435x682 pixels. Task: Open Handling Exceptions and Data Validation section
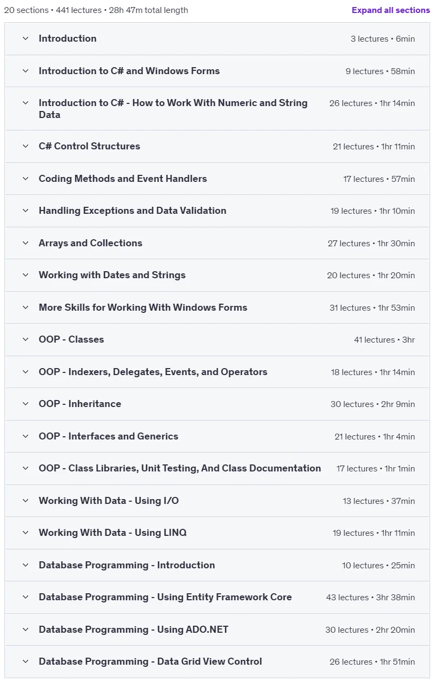217,211
